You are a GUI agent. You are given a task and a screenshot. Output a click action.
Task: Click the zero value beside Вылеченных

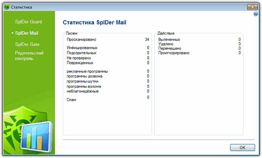(x=240, y=39)
